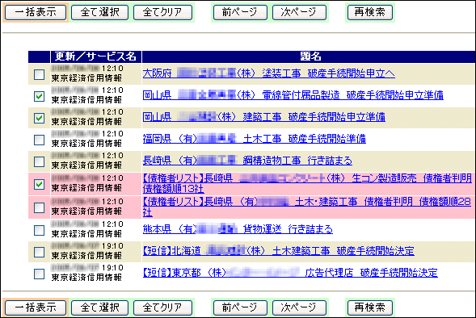The image size is (476, 318).
Task: Click the top 再検索 button
Action: coord(370,12)
